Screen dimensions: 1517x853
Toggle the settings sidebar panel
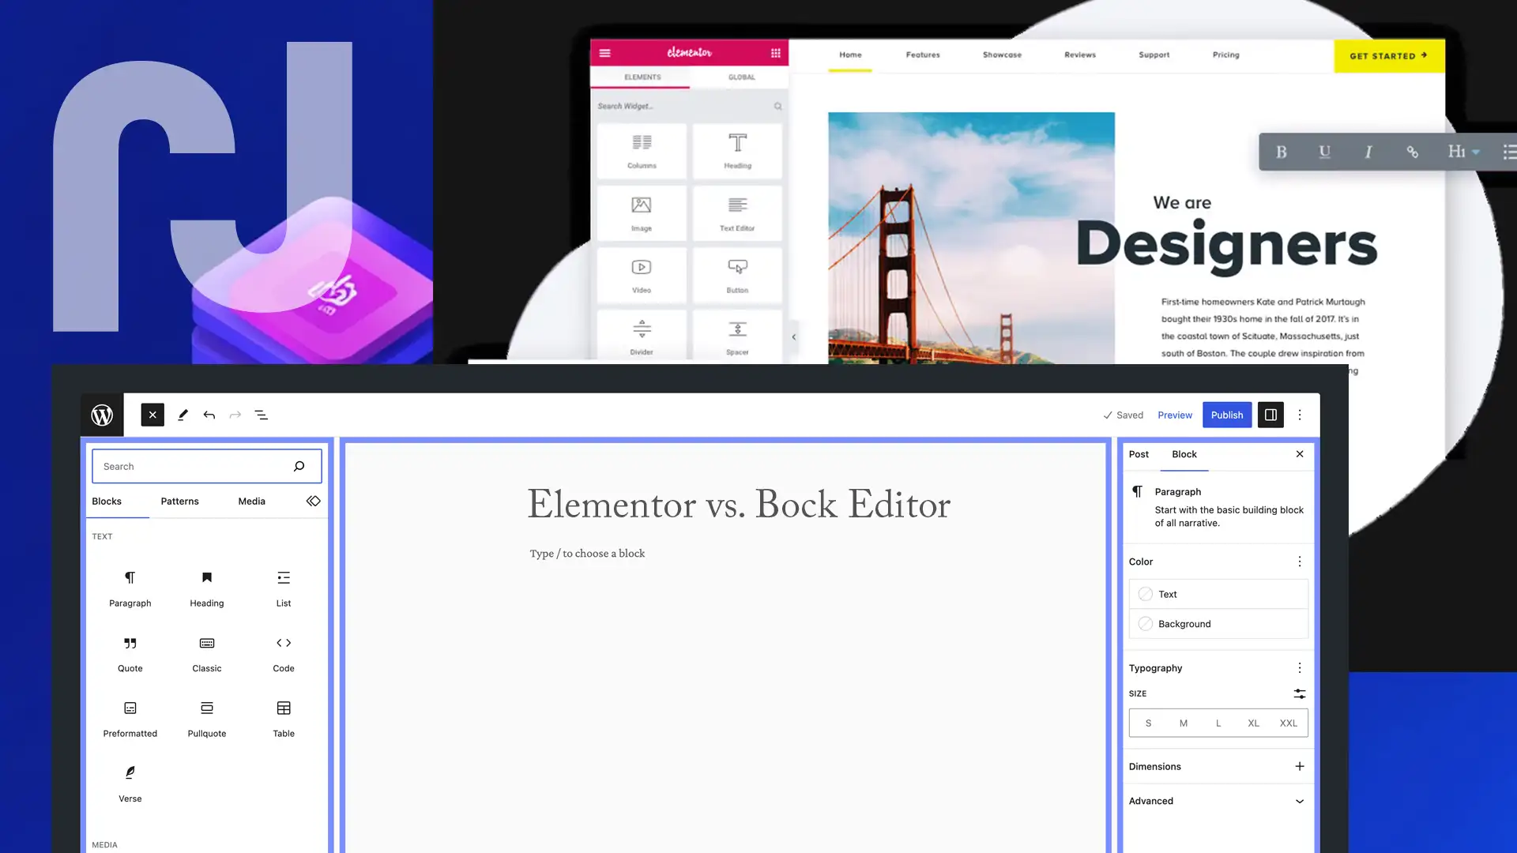(1270, 415)
